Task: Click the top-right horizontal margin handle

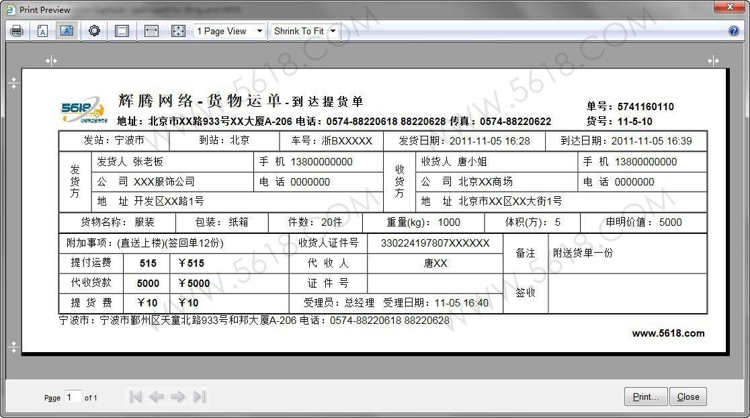Action: coord(713,60)
